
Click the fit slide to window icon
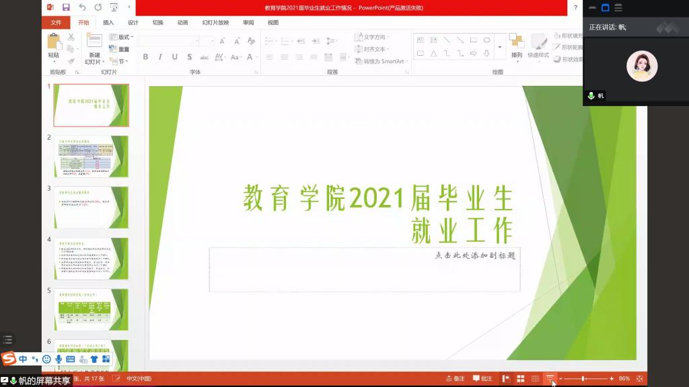[639, 379]
